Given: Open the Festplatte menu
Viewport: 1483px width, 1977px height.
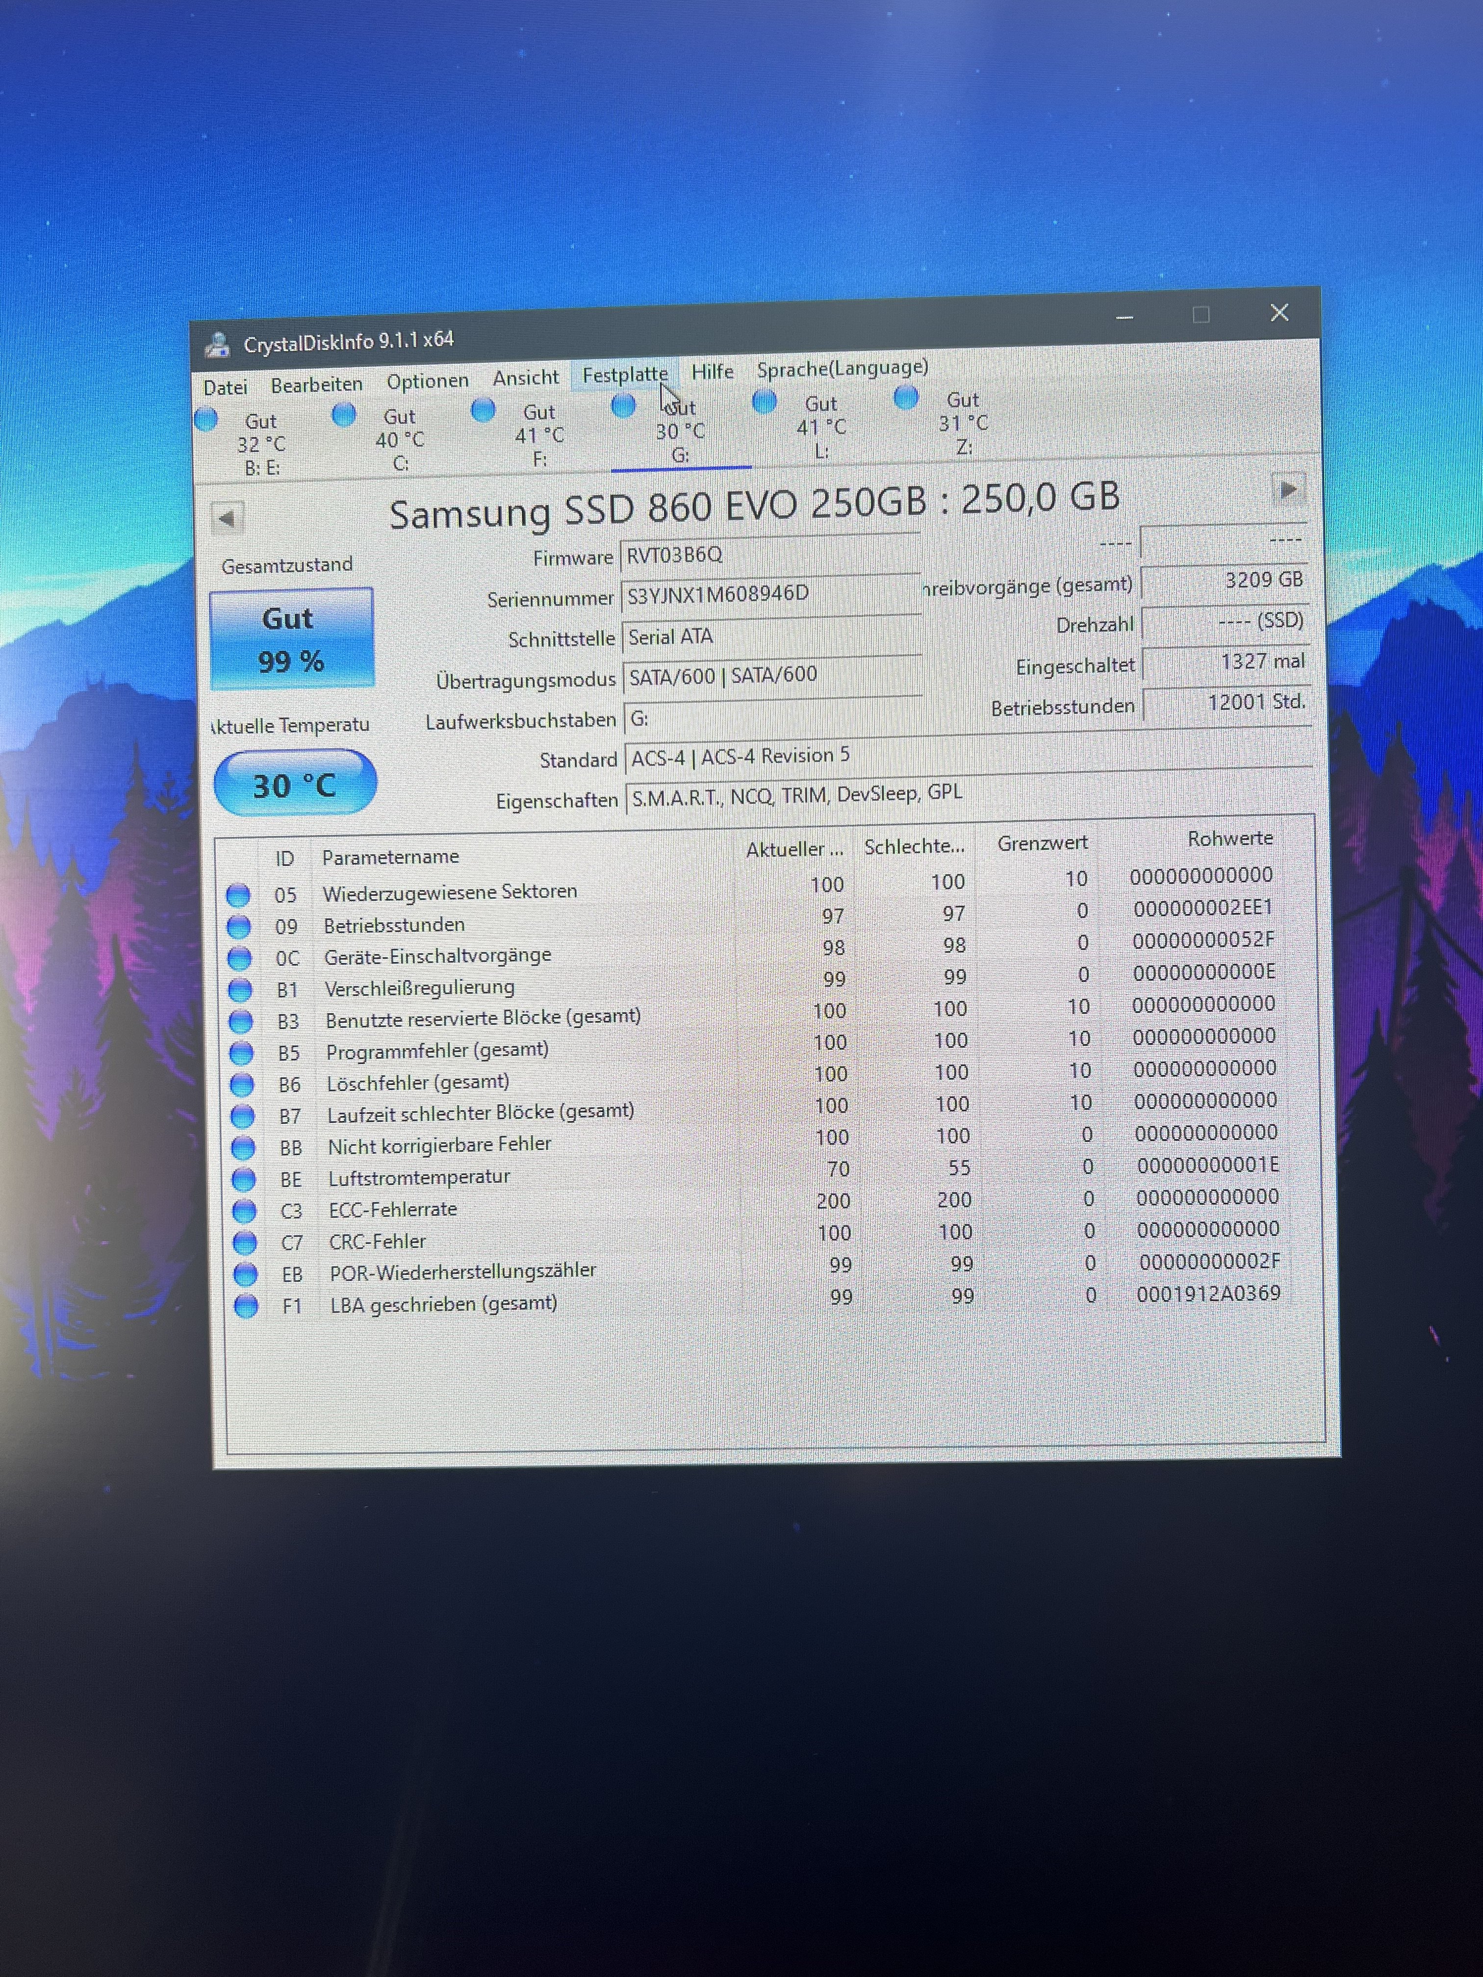Looking at the screenshot, I should coord(625,375).
